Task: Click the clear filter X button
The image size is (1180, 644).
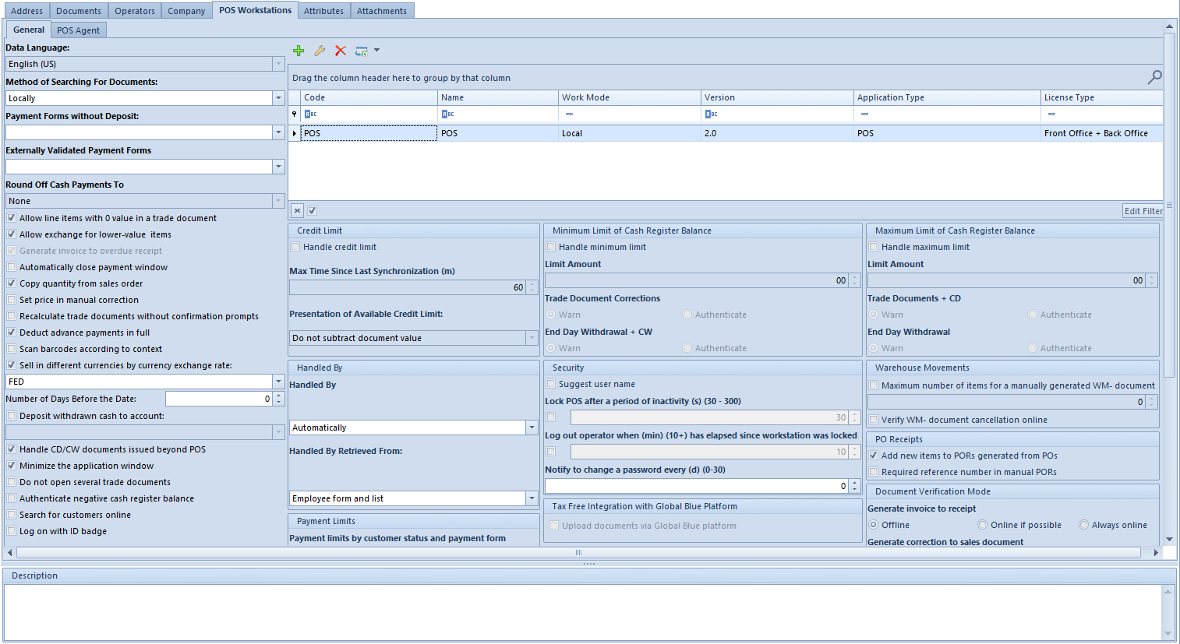Action: (297, 210)
